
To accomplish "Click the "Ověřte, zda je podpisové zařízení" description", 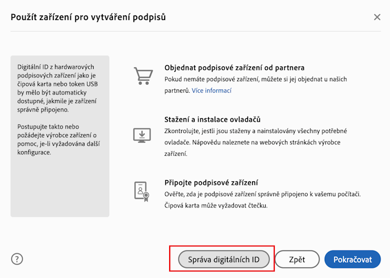I will point(262,194).
